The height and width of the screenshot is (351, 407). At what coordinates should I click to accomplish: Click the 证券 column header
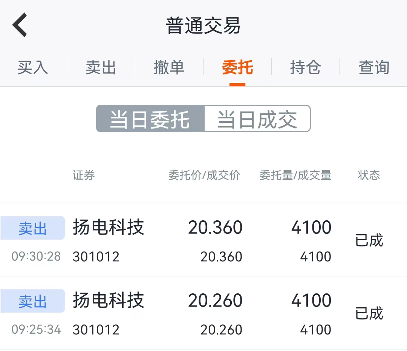(x=84, y=175)
